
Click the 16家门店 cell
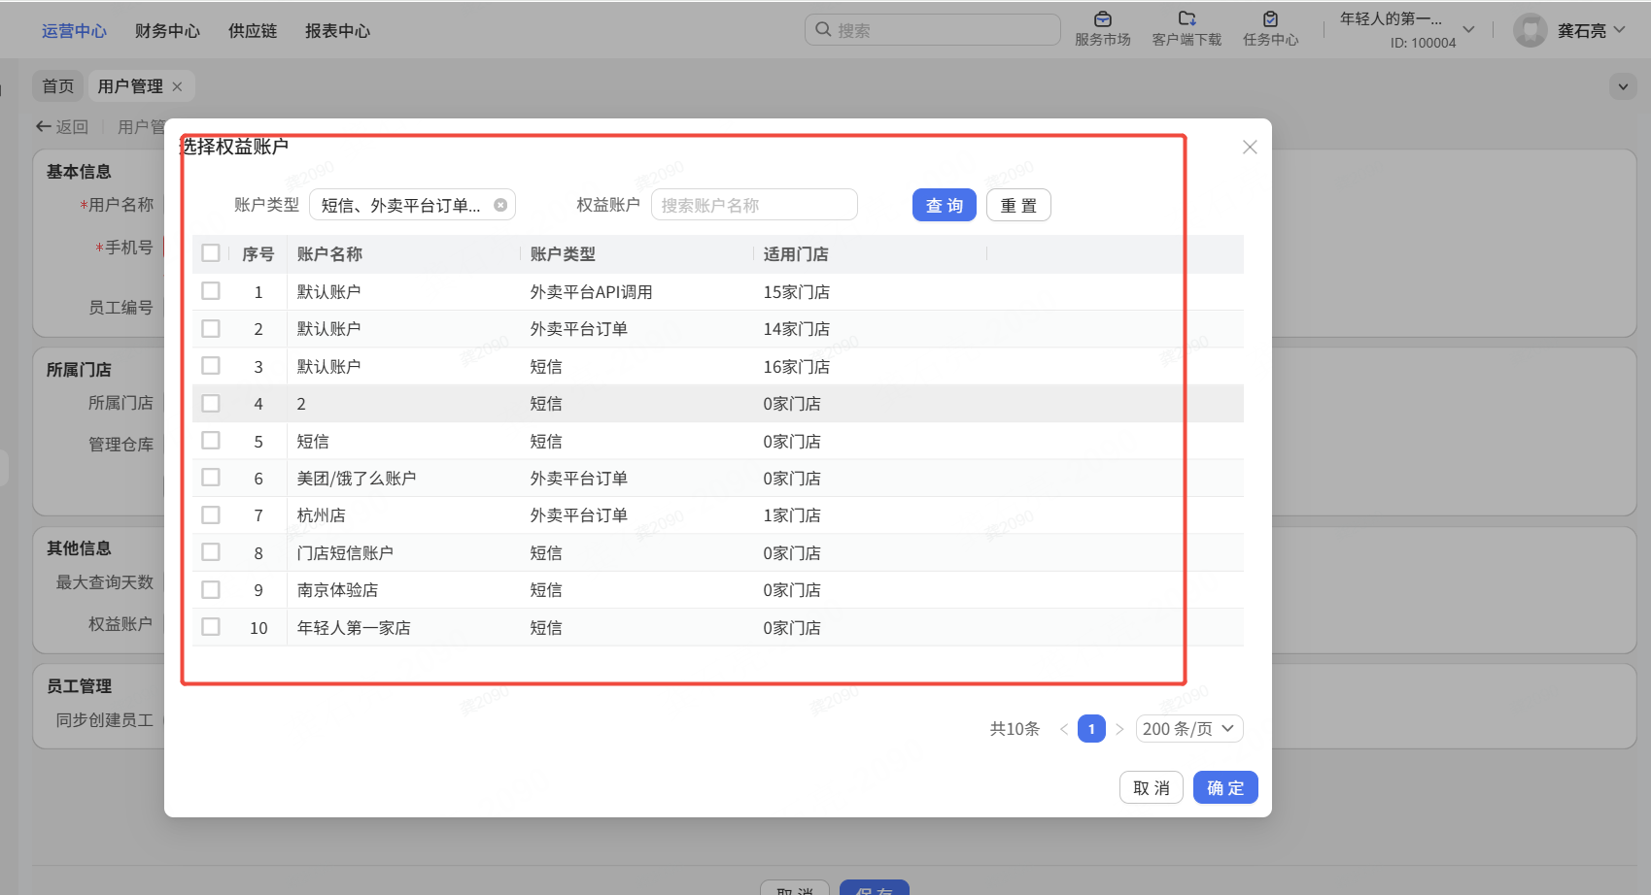click(796, 367)
